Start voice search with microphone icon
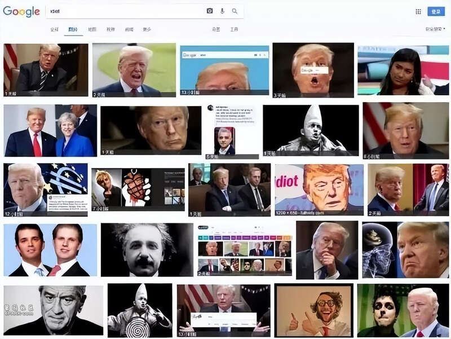Screen dimensions: 451x339 tap(222, 11)
